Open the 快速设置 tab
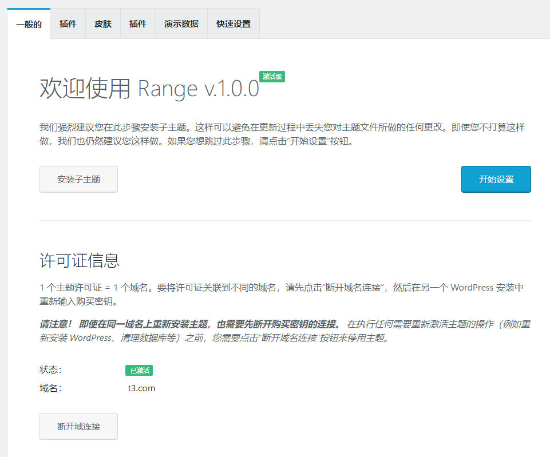This screenshot has width=550, height=457. point(234,24)
